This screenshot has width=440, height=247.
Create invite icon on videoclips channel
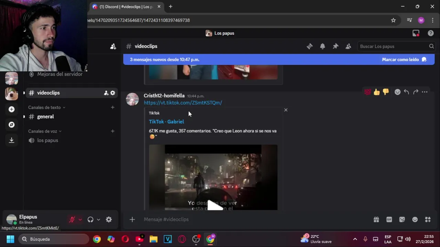click(106, 93)
